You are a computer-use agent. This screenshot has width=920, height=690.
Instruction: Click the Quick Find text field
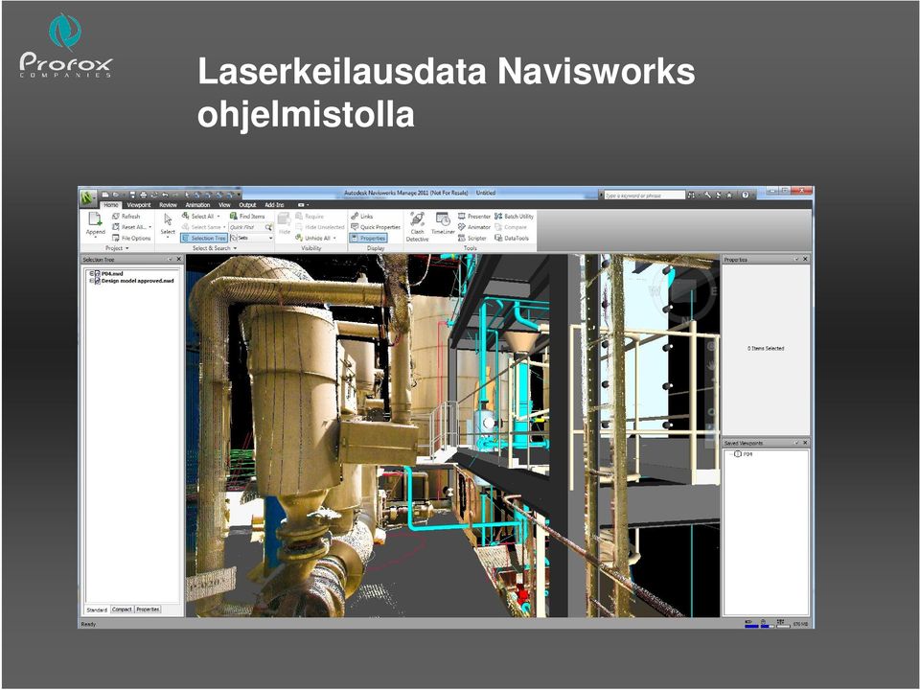(x=246, y=228)
